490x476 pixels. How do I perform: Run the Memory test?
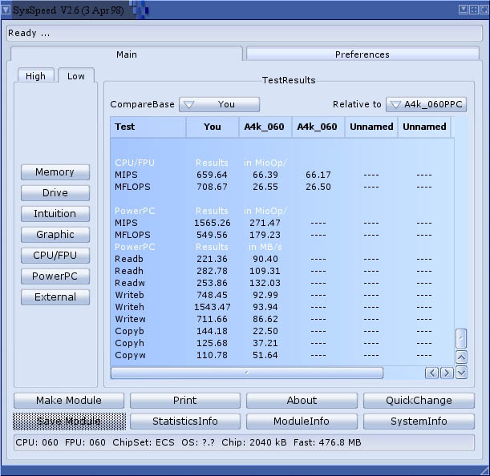[x=55, y=172]
